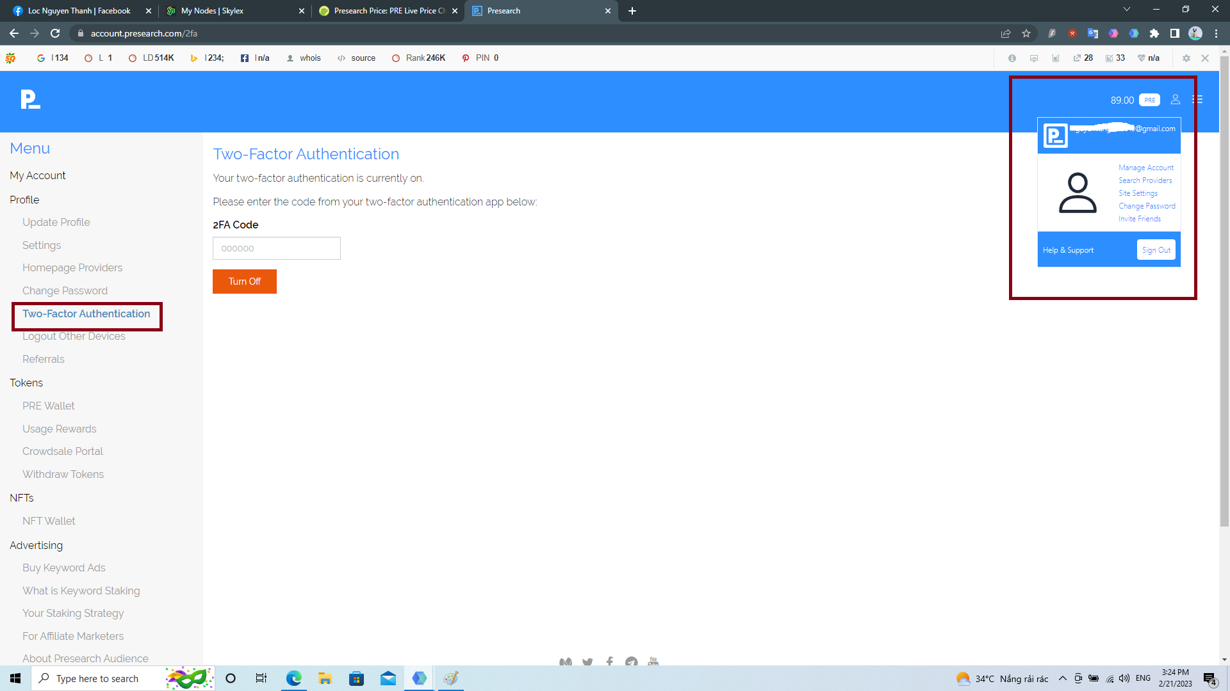Open SEOquake settings gear icon
1230x691 pixels.
pos(1186,58)
